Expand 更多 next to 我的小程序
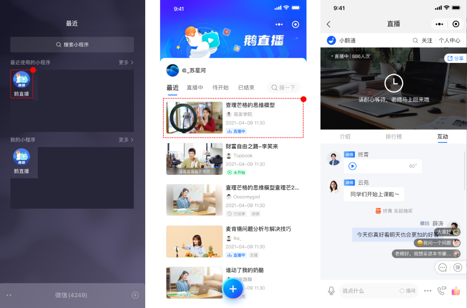Image resolution: width=467 pixels, height=308 pixels. (x=126, y=140)
